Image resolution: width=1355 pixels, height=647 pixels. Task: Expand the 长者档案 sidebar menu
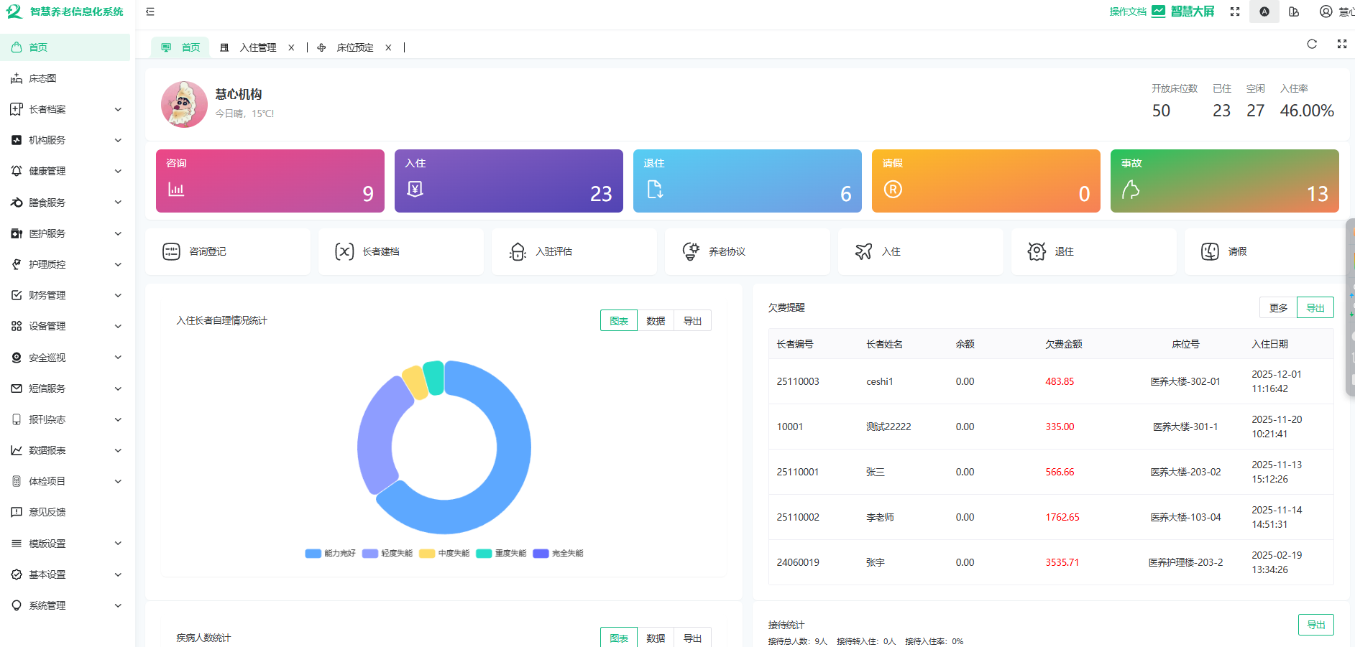(66, 109)
